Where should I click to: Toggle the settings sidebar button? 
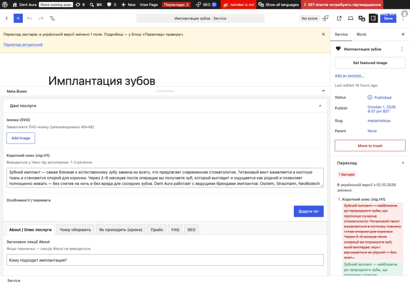click(374, 18)
